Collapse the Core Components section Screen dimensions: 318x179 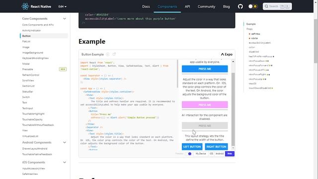[x=65, y=19]
